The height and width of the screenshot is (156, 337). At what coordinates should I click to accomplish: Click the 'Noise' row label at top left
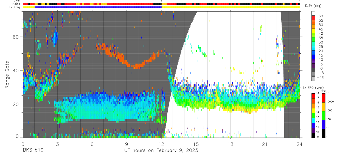pos(16,4)
